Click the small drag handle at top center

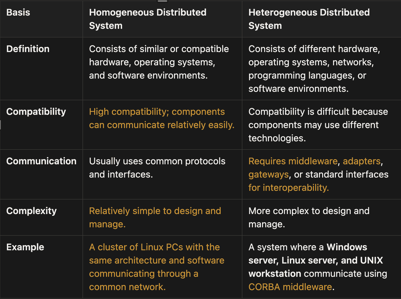[x=162, y=1]
